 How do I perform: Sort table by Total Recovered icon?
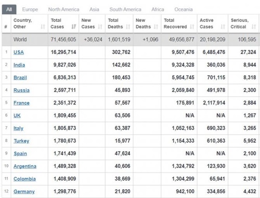point(192,27)
